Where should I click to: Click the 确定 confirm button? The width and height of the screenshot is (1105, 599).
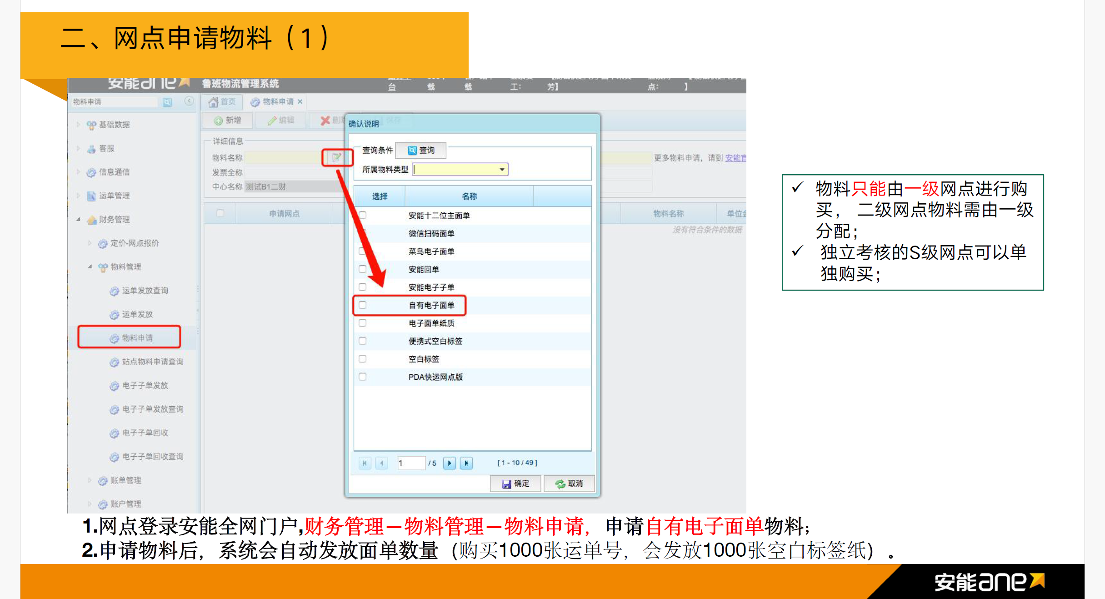coord(515,483)
